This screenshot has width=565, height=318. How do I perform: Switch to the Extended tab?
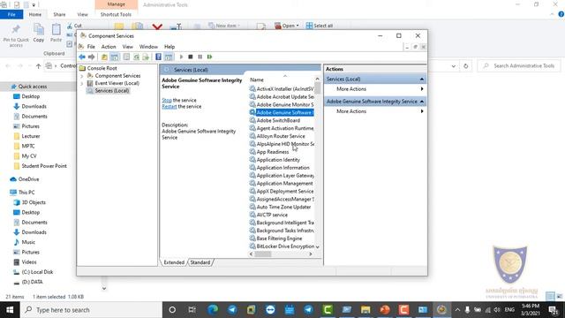(x=174, y=262)
